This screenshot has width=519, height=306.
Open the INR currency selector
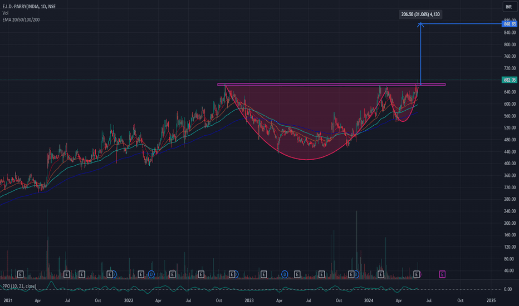click(x=509, y=7)
